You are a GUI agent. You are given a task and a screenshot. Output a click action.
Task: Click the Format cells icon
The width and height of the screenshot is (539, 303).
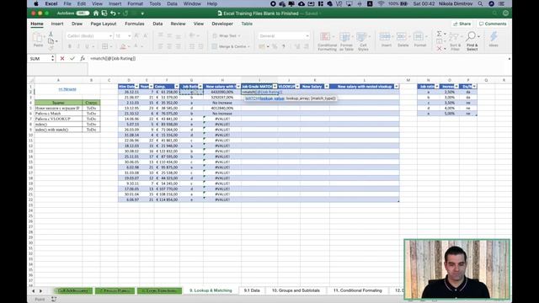point(419,40)
